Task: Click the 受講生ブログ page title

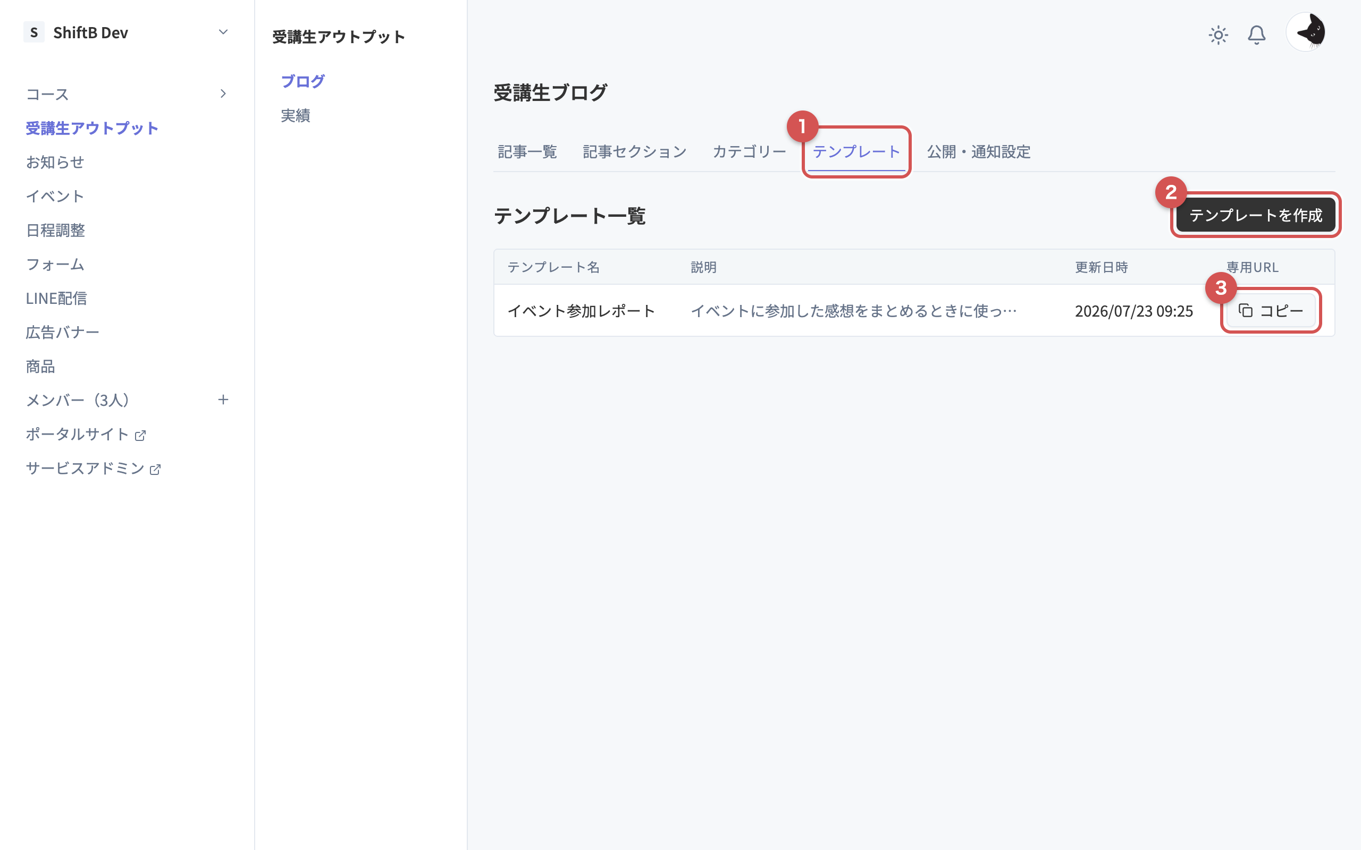Action: [x=550, y=92]
